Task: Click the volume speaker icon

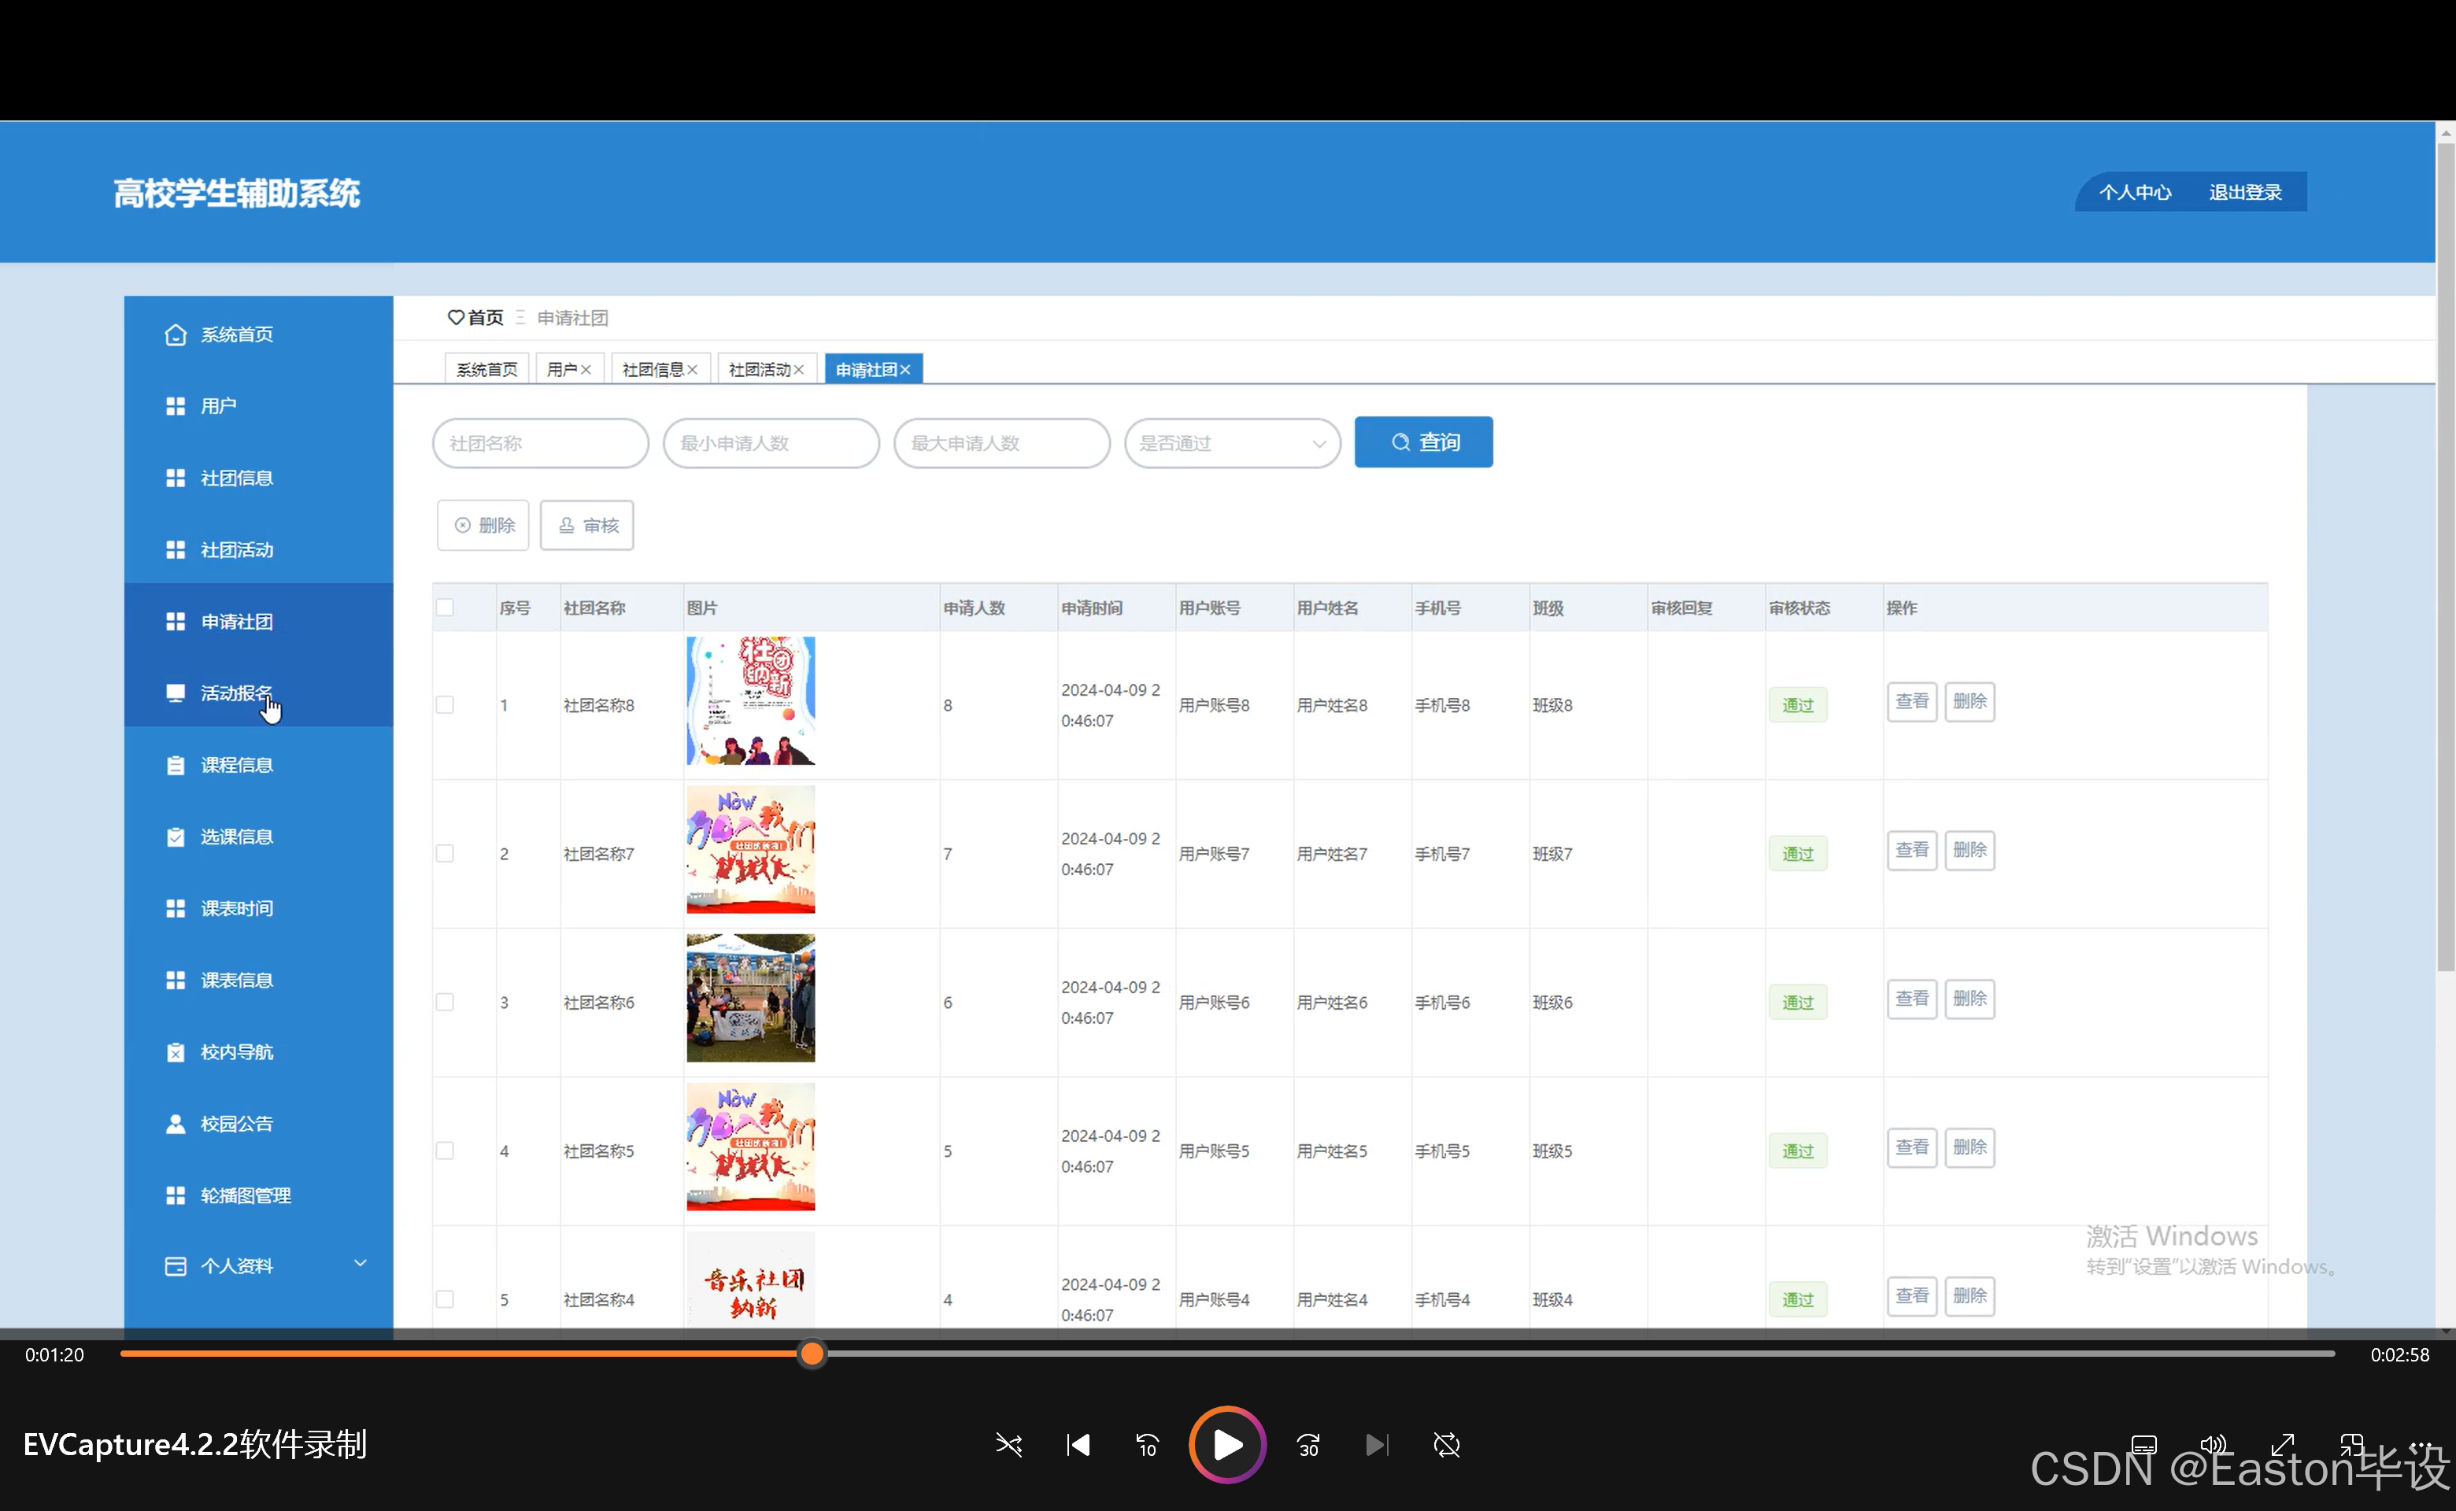Action: (2213, 1445)
